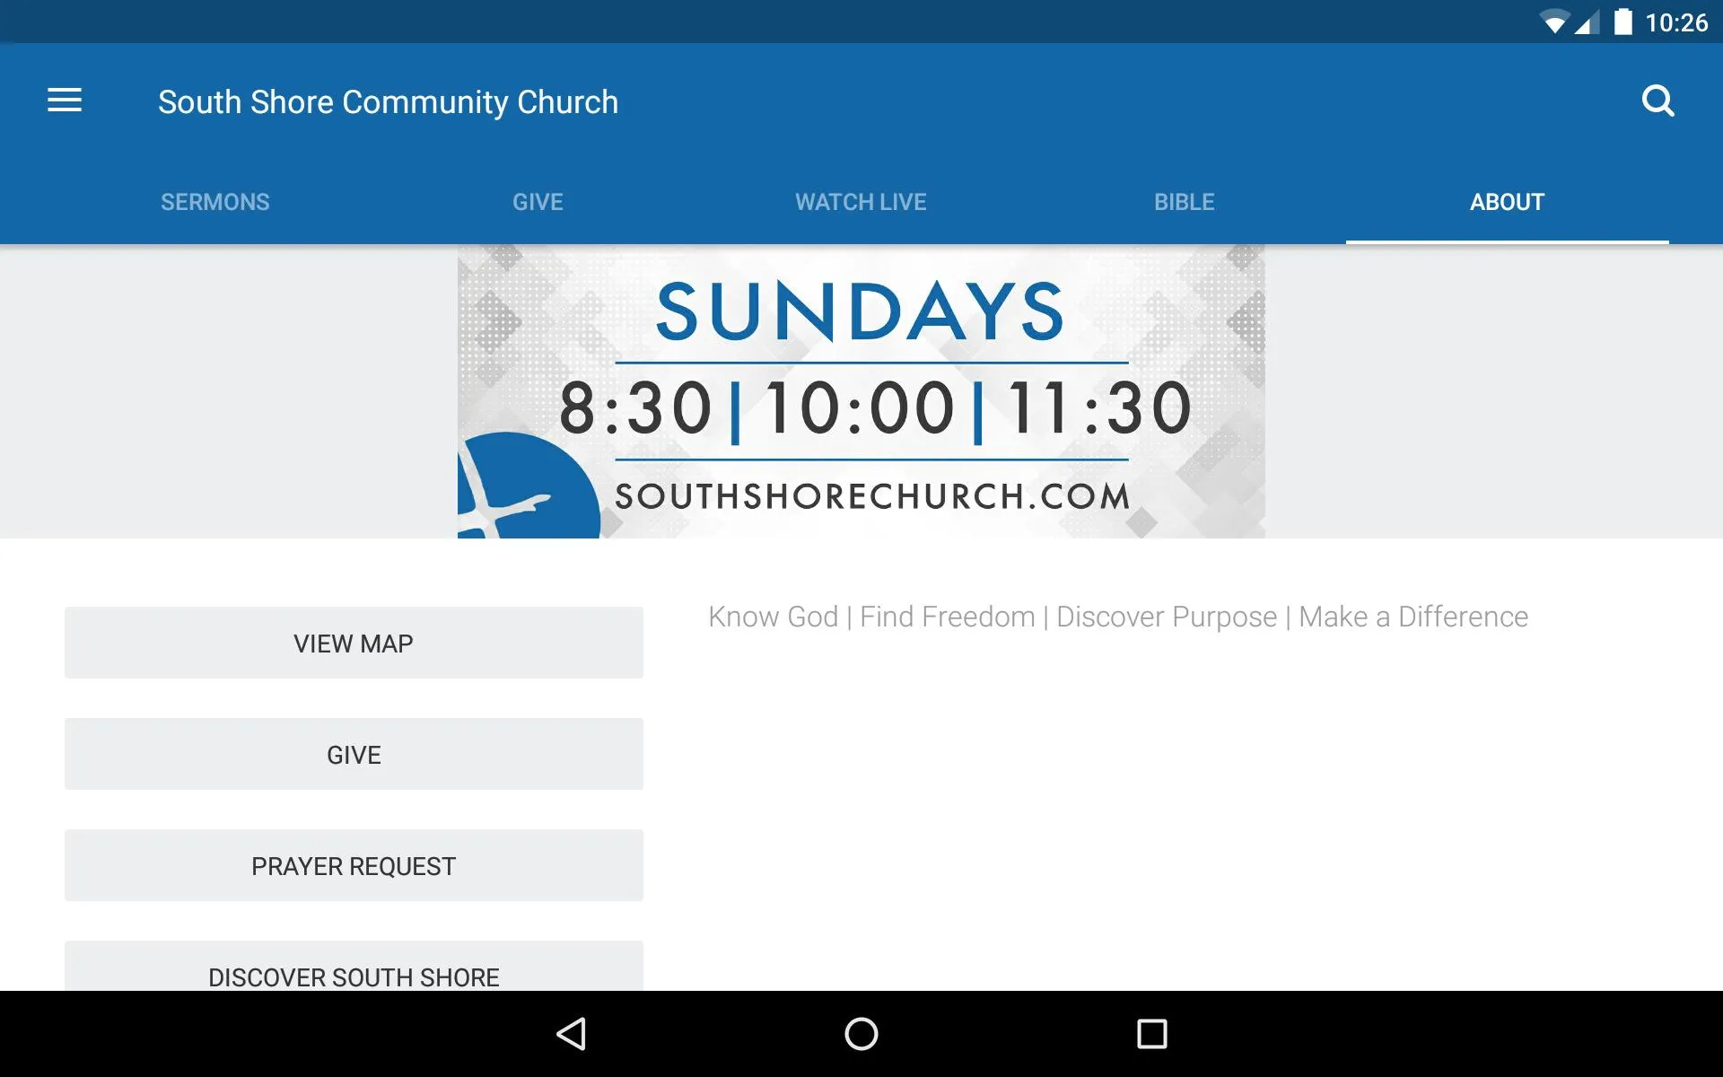The image size is (1723, 1077).
Task: Click GIVE button
Action: pyautogui.click(x=353, y=753)
